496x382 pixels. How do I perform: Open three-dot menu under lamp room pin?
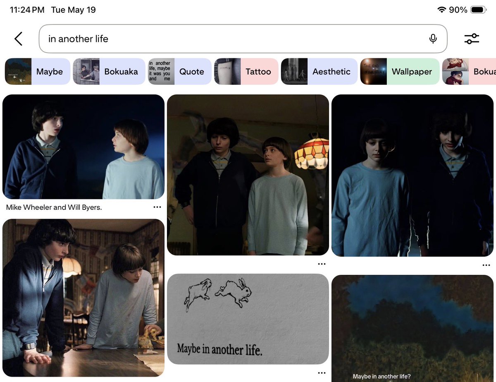[322, 264]
